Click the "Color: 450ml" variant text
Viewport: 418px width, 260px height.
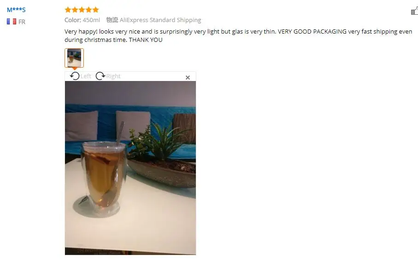(82, 20)
